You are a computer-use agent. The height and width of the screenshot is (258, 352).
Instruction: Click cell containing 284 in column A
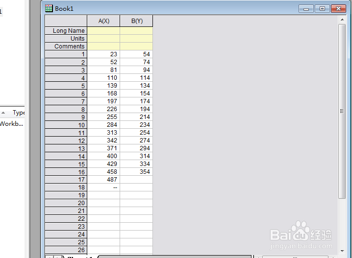coord(103,125)
